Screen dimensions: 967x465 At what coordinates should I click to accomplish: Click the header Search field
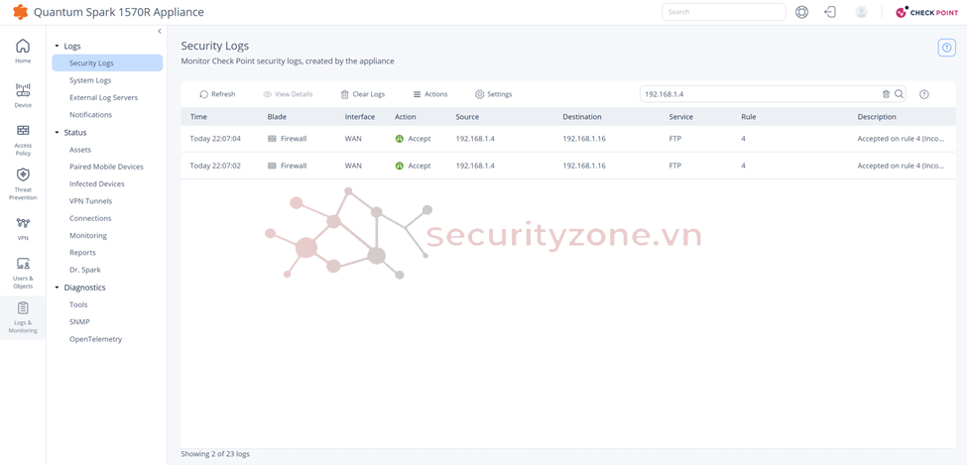(x=724, y=12)
